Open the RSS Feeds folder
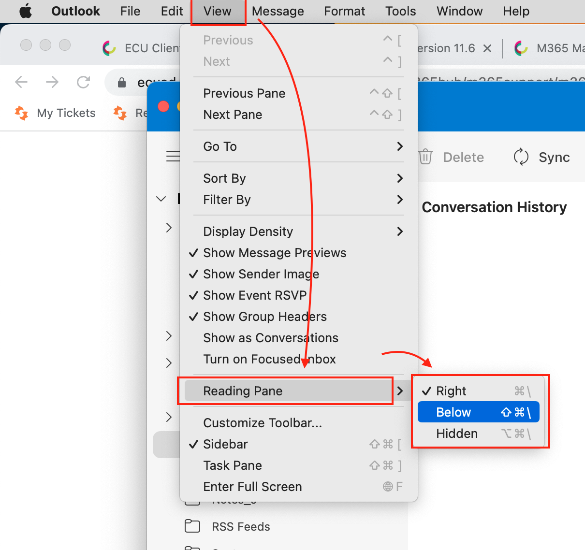This screenshot has height=550, width=585. (241, 527)
